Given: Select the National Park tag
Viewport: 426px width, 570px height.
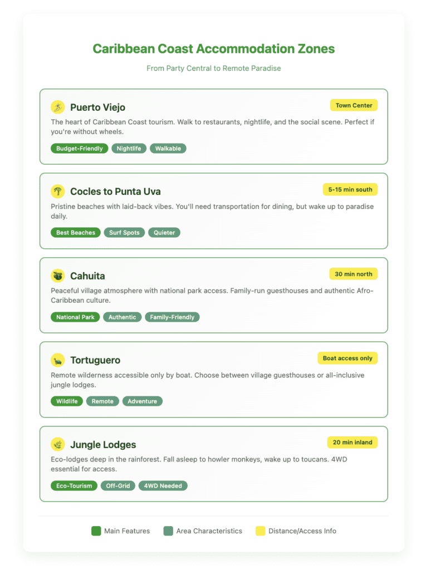Looking at the screenshot, I should point(75,317).
